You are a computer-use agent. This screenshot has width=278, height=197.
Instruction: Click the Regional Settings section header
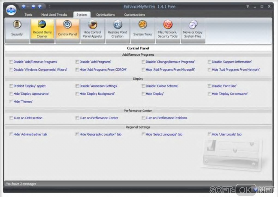[138, 127]
